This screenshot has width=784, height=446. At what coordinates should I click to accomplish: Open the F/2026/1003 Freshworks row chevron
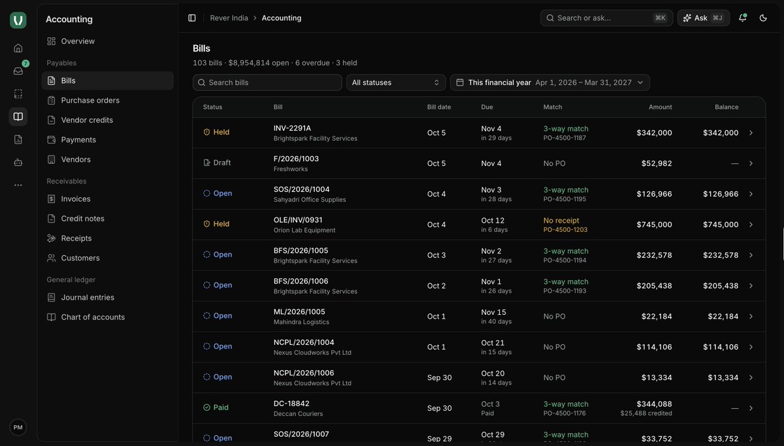(751, 163)
